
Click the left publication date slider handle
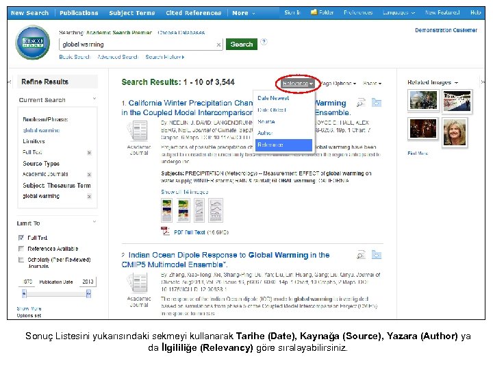(x=24, y=293)
